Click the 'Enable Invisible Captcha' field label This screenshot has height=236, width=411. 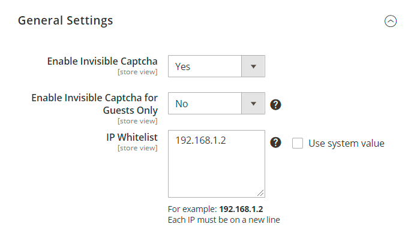click(102, 62)
